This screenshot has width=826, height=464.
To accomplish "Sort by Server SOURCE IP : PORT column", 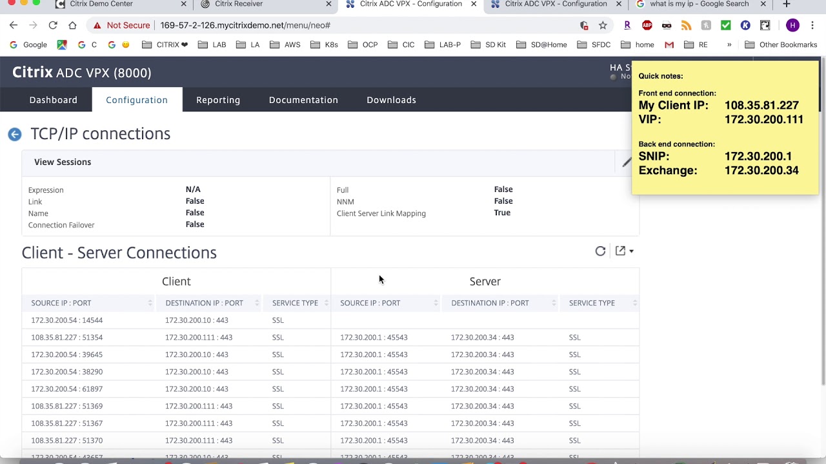I will [385, 303].
